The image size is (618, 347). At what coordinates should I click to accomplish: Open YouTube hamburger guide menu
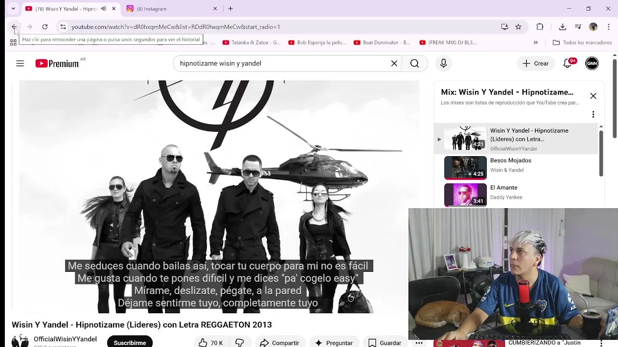click(x=20, y=63)
